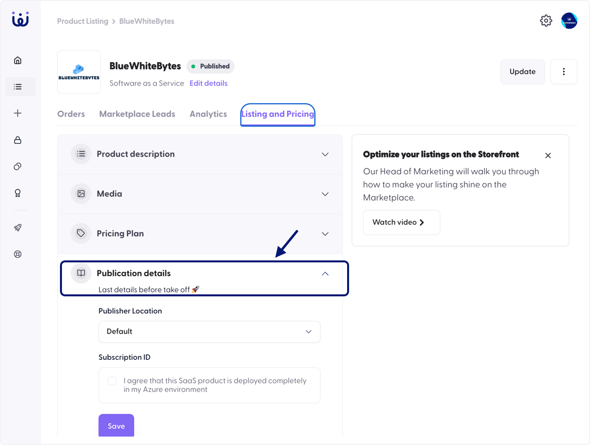Click the rocket icon in sidebar
The height and width of the screenshot is (445, 590).
pos(18,227)
